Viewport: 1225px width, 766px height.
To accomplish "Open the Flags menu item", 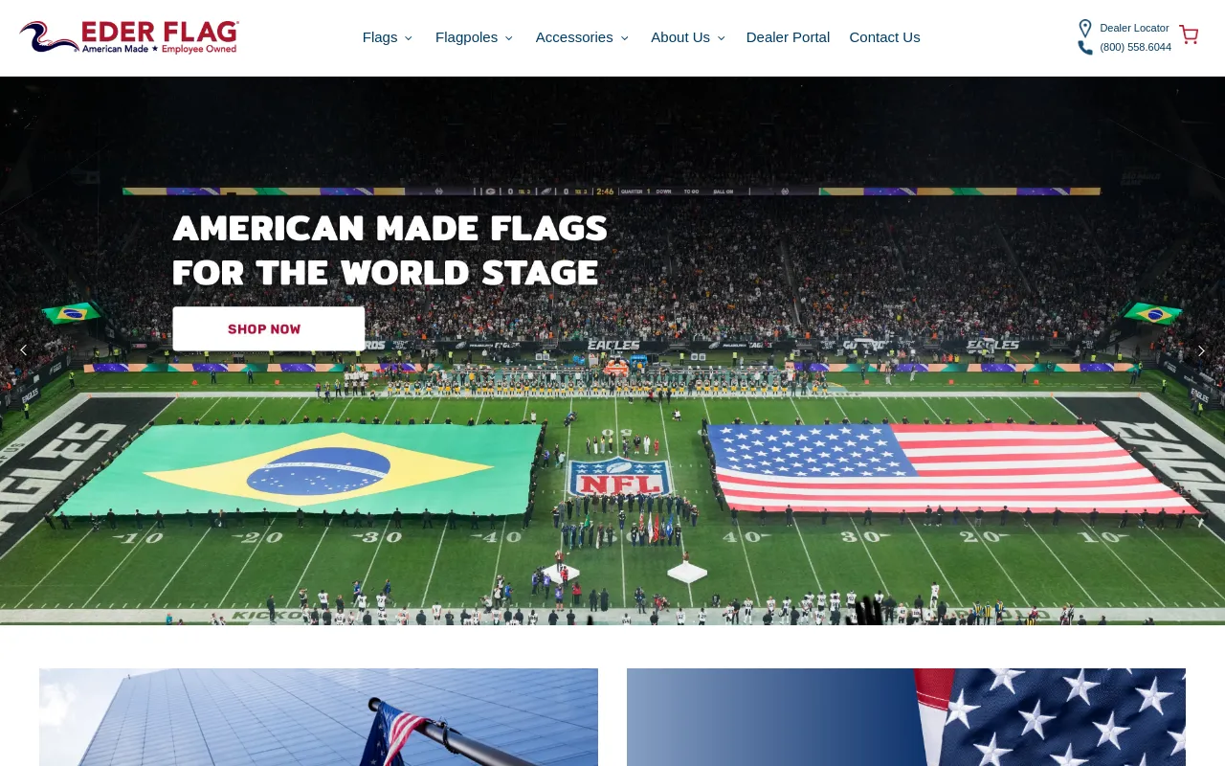I will [380, 37].
